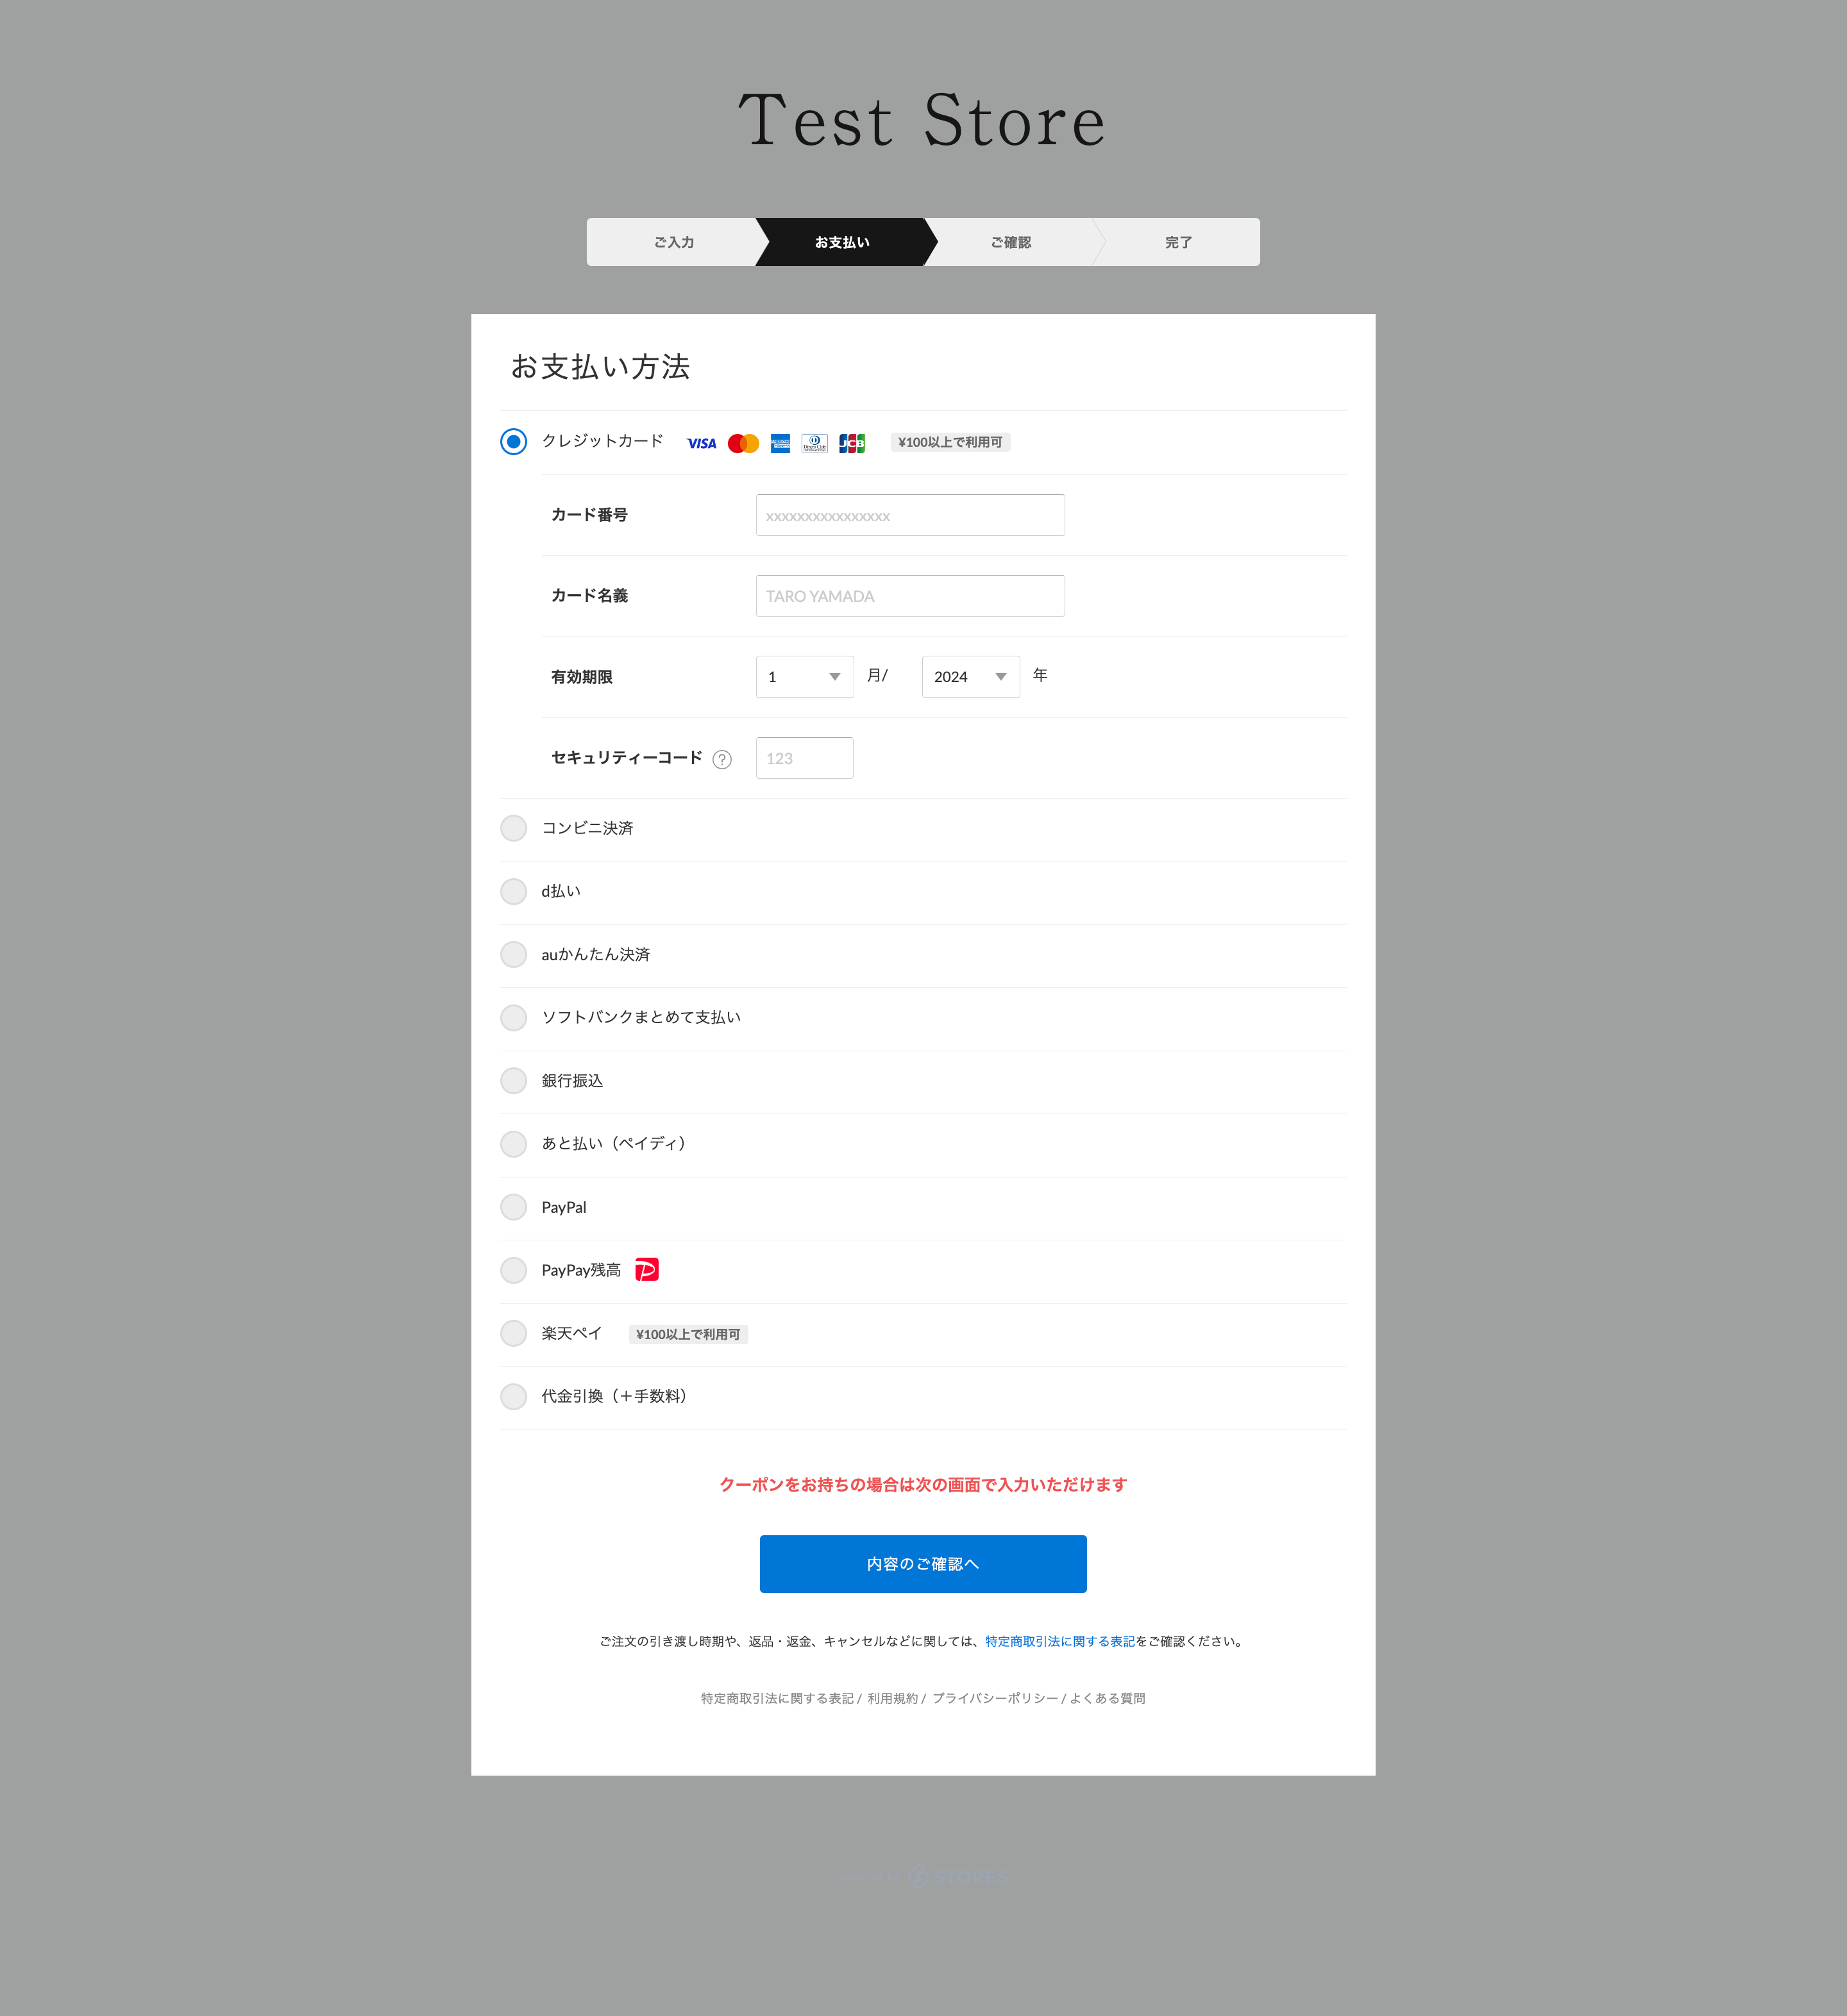Click the Mastercard payment icon
1847x2016 pixels.
[x=738, y=442]
